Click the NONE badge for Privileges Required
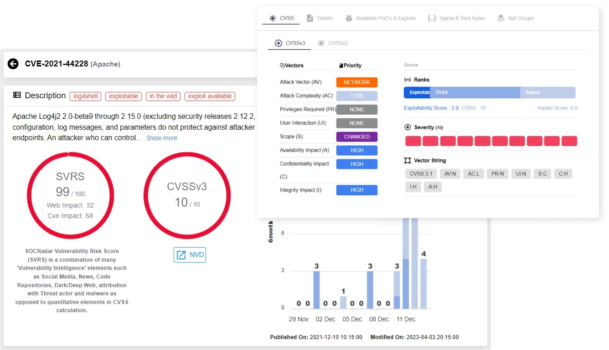 click(x=357, y=110)
